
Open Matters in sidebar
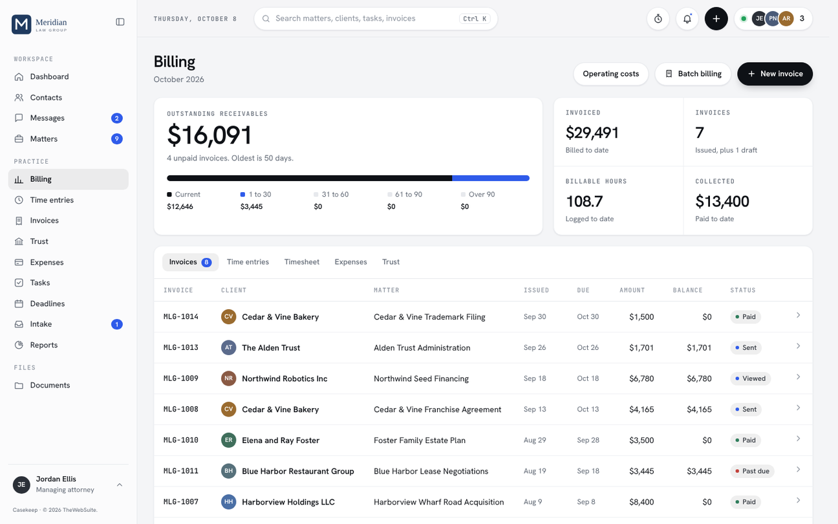(69, 138)
